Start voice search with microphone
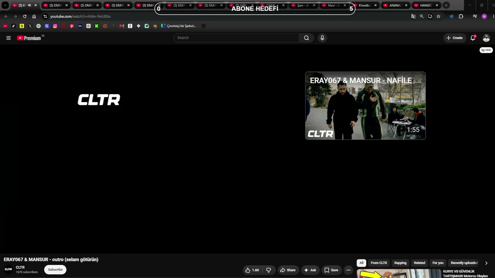 click(322, 38)
